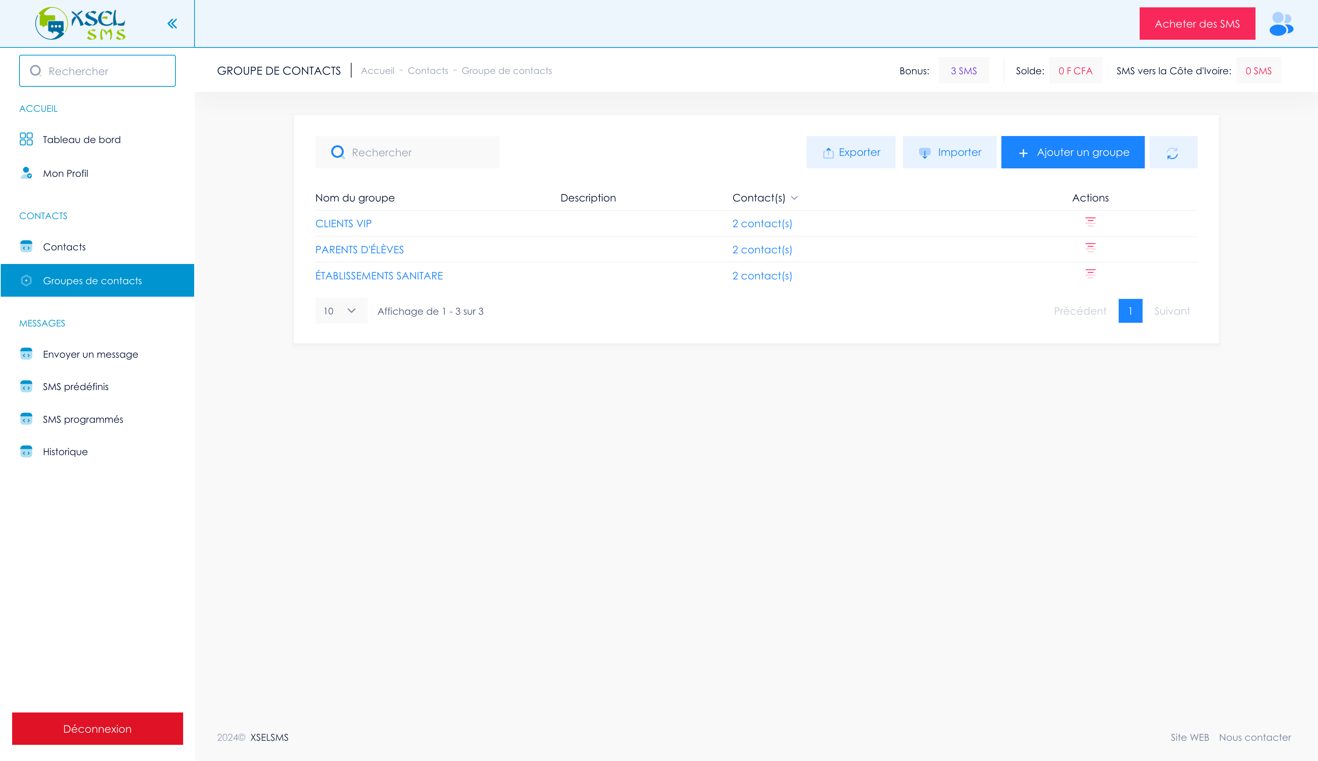Click the XSEL SMS logo
This screenshot has width=1318, height=761.
click(80, 24)
